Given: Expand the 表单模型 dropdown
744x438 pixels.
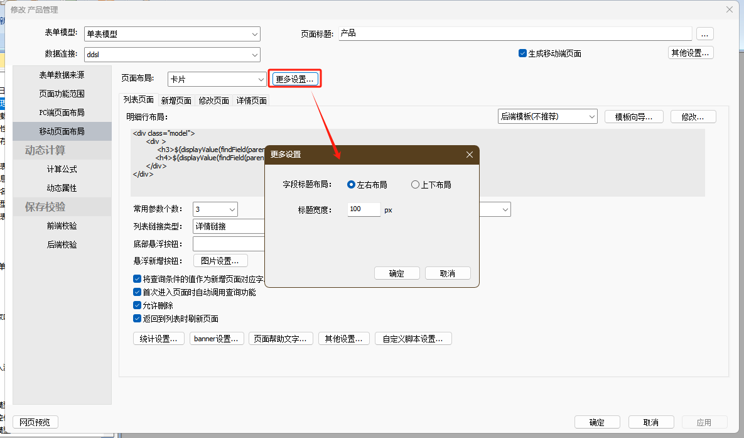Looking at the screenshot, I should (x=254, y=35).
